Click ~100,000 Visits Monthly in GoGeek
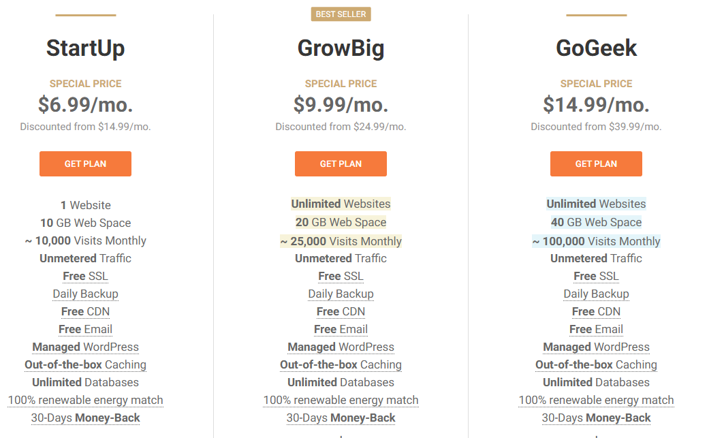This screenshot has width=724, height=438. 596,241
